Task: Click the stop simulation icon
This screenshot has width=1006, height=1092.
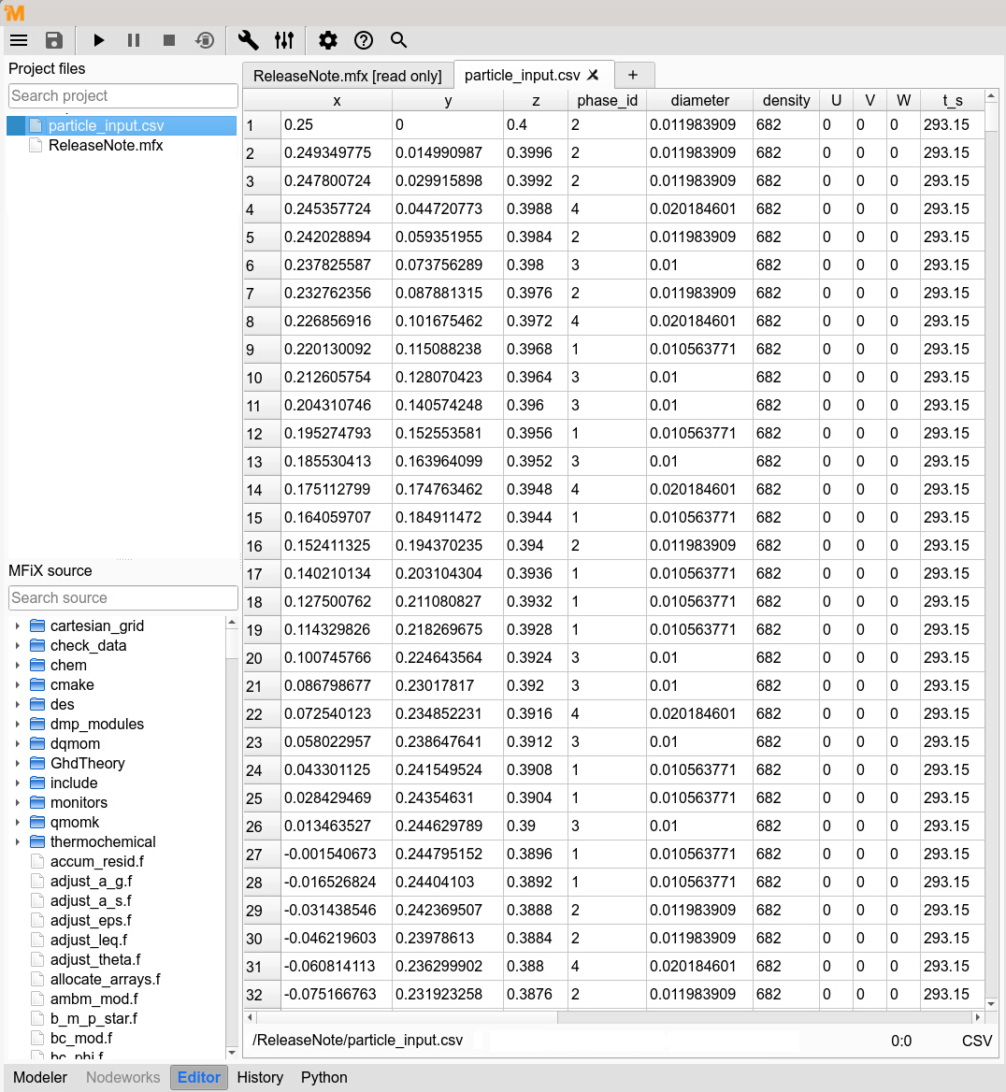Action: 169,40
